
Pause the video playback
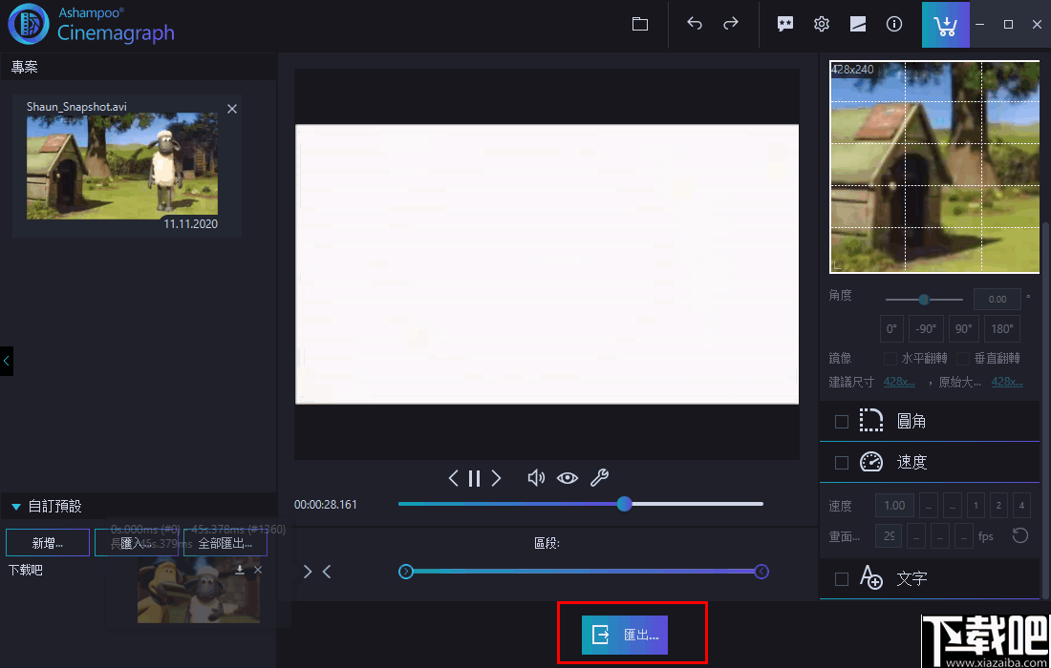tap(474, 478)
